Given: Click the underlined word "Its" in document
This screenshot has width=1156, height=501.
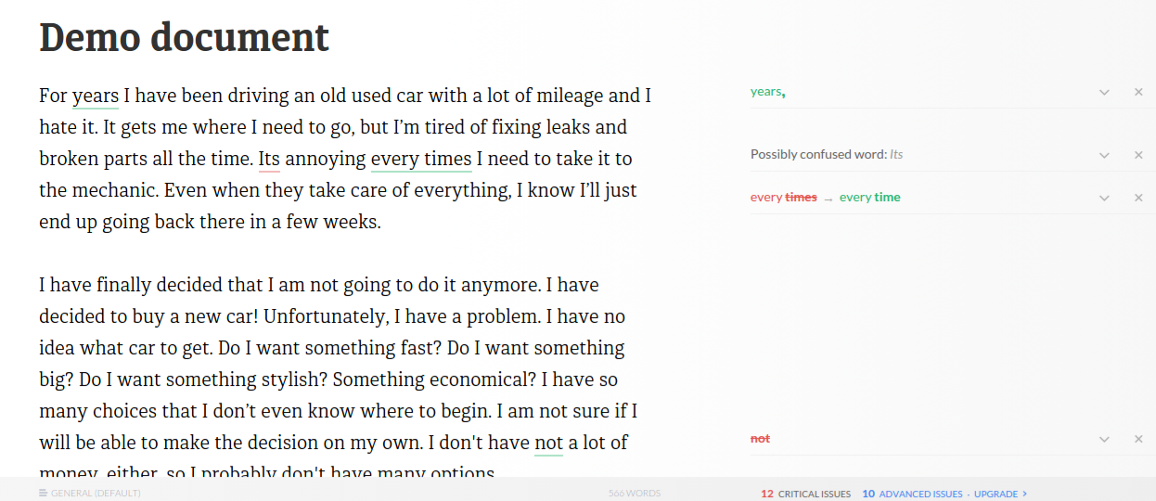Looking at the screenshot, I should (x=269, y=159).
